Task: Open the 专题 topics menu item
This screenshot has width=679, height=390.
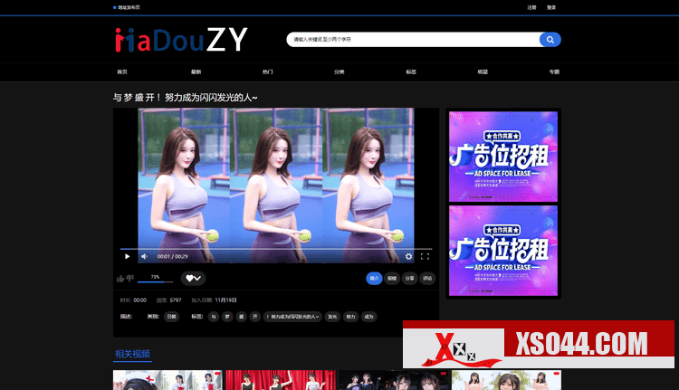Action: [554, 71]
